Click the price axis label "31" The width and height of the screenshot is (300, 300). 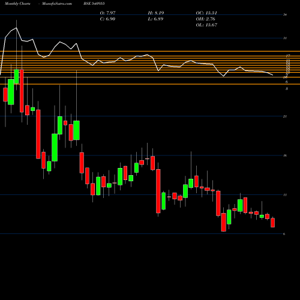tap(285, 38)
